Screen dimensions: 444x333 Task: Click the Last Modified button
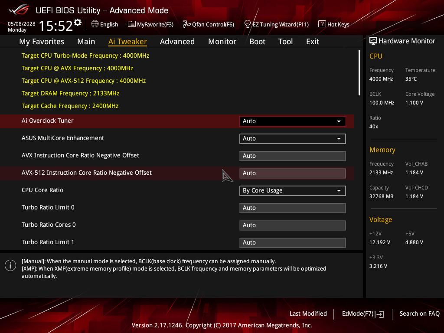308,313
